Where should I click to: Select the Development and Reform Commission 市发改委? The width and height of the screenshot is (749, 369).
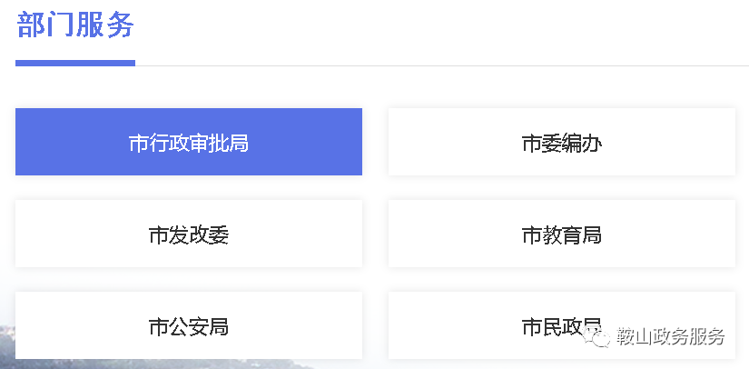[189, 235]
